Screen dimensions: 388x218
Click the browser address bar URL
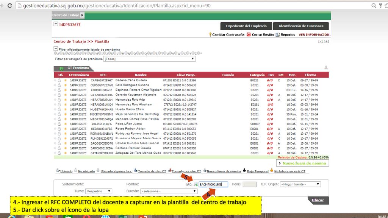coord(117,5)
